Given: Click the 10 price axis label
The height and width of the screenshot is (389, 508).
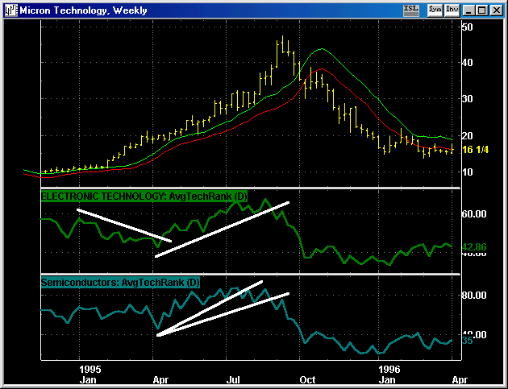Looking at the screenshot, I should pyautogui.click(x=468, y=172).
